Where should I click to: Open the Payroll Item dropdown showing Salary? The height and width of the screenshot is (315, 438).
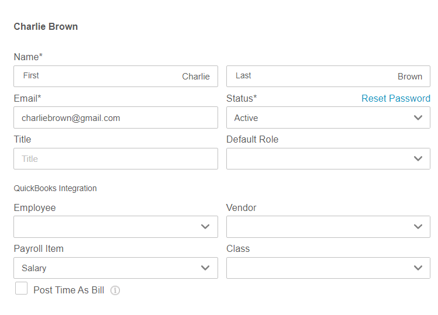pyautogui.click(x=116, y=268)
